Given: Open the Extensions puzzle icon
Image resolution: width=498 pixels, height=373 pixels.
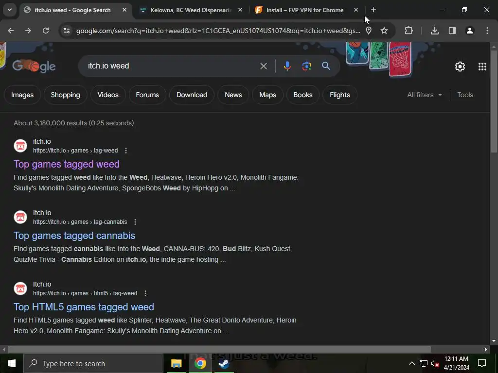Looking at the screenshot, I should (x=409, y=31).
